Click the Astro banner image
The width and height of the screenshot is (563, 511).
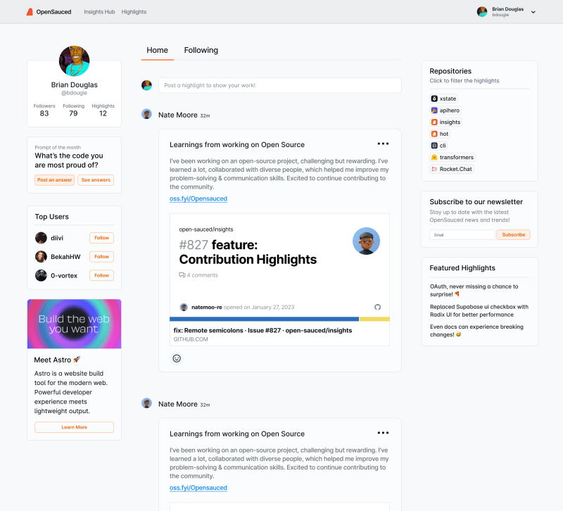click(75, 324)
